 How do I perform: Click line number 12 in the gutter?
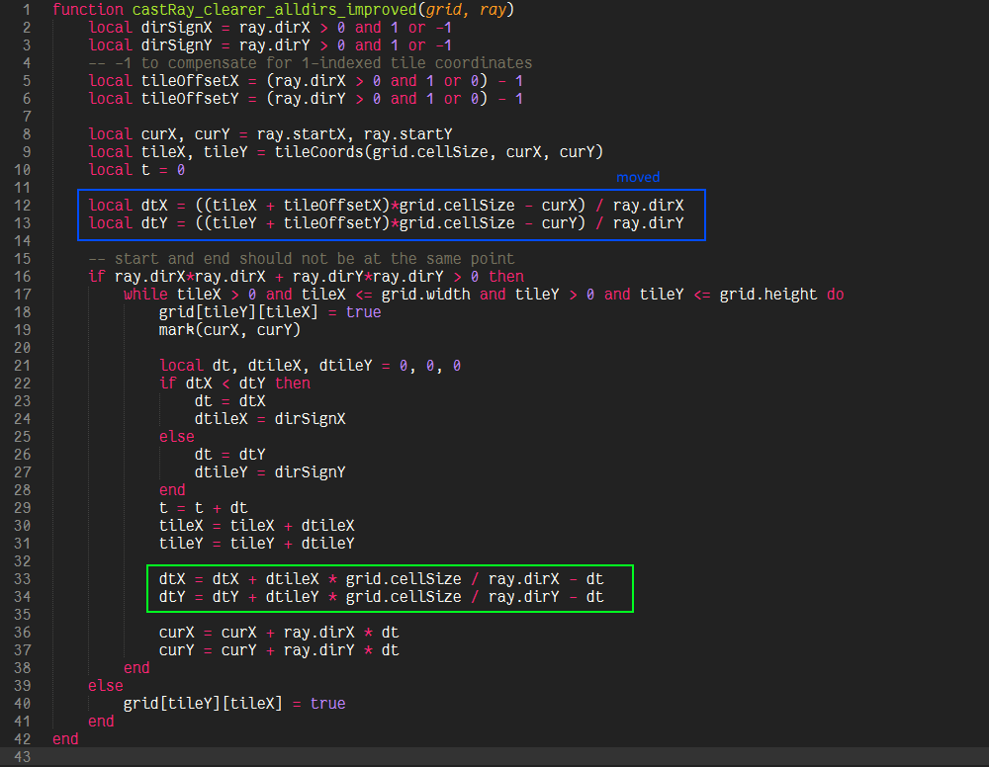[x=24, y=206]
